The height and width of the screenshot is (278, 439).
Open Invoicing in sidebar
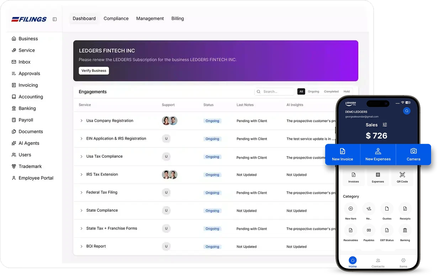[25, 85]
